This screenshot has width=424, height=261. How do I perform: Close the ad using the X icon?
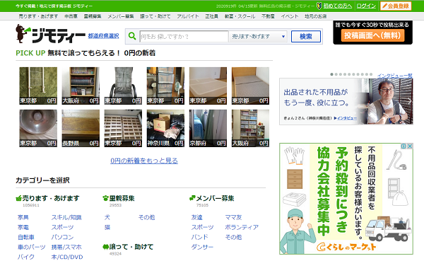point(410,146)
